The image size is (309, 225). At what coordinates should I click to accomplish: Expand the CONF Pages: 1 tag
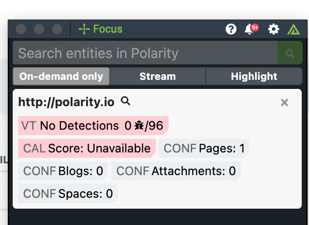pos(204,148)
